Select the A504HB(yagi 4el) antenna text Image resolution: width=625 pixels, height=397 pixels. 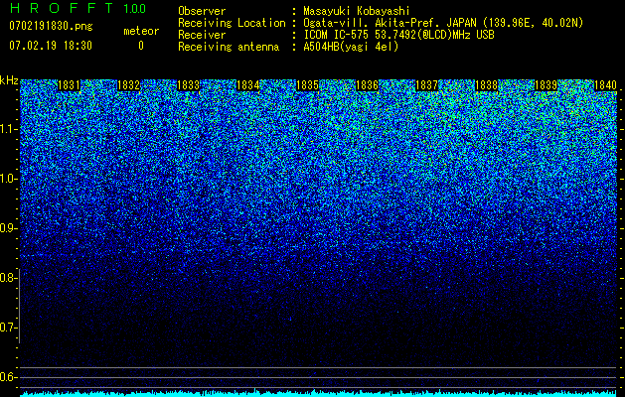pyautogui.click(x=351, y=47)
